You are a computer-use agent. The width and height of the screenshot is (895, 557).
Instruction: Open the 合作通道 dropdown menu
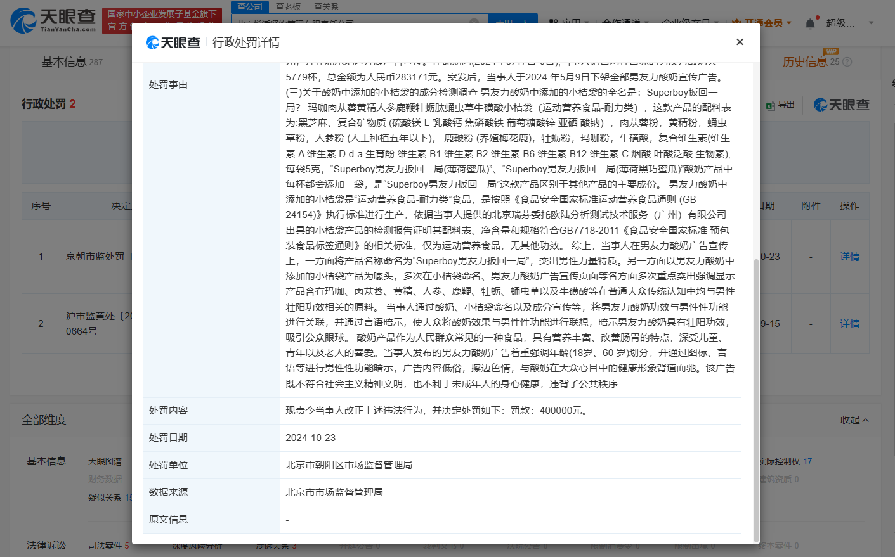point(625,23)
